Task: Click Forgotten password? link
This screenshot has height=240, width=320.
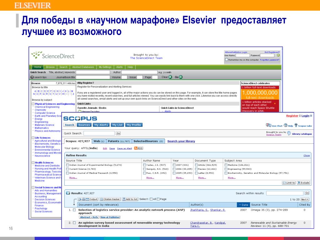Action: [x=270, y=60]
